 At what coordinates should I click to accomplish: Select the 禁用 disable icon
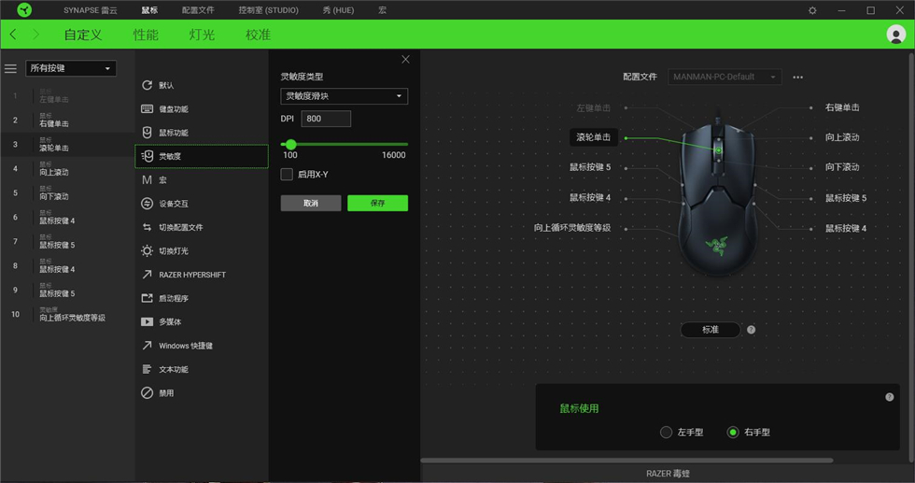[148, 393]
